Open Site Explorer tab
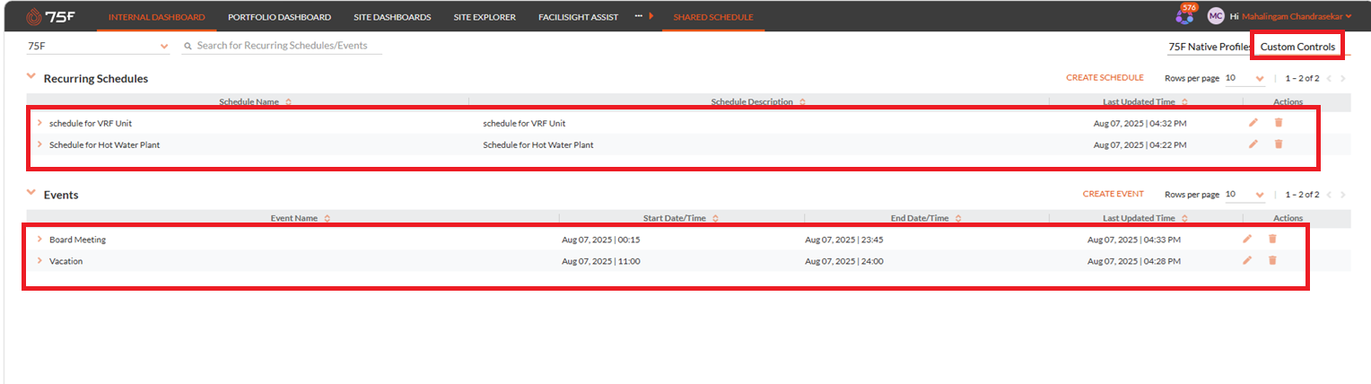 coord(485,16)
